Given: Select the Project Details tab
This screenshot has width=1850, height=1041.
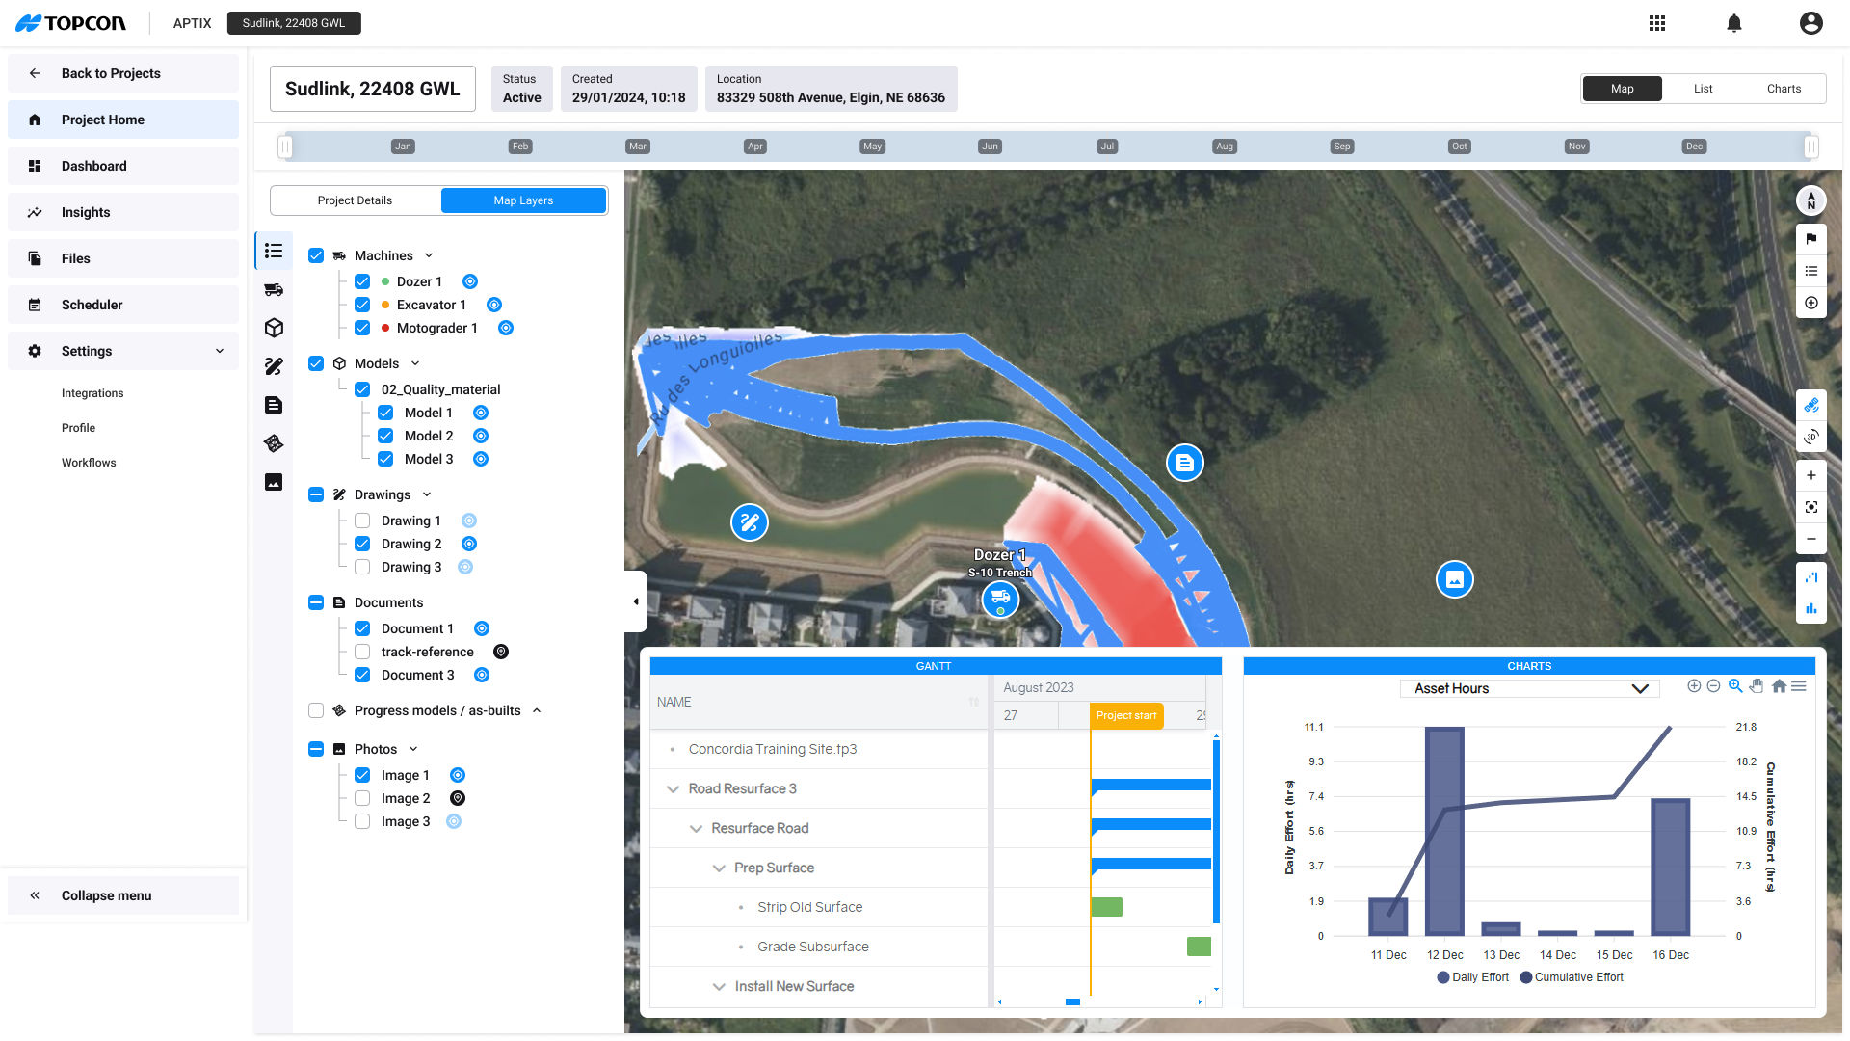Looking at the screenshot, I should tap(355, 200).
